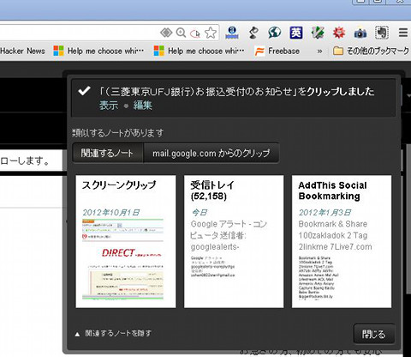Click the date 2012年10月1日

pyautogui.click(x=111, y=213)
